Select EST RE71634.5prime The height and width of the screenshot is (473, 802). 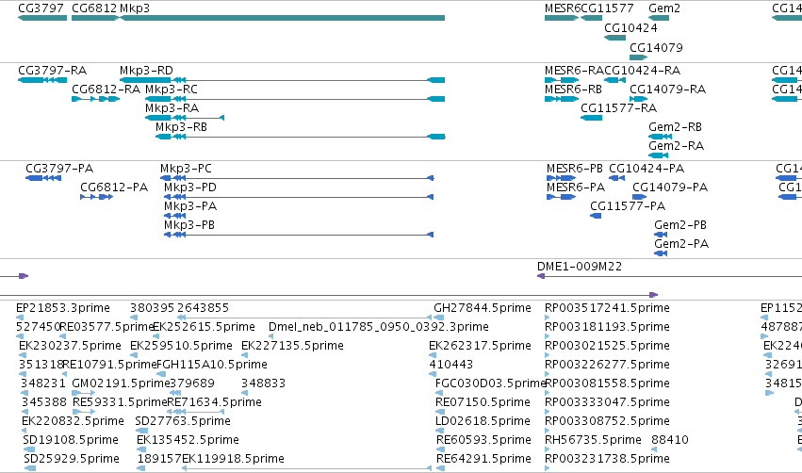tap(214, 402)
